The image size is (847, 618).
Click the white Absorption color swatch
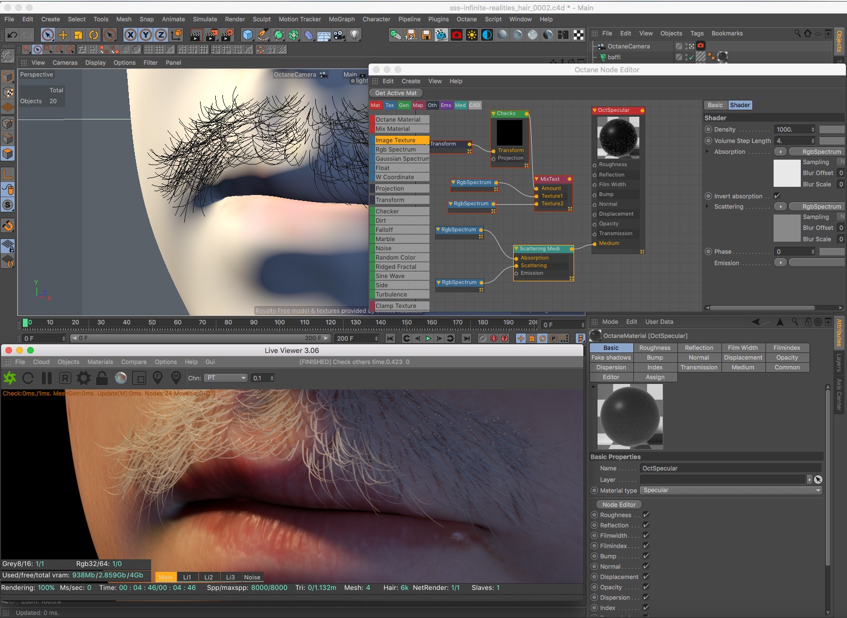coord(787,173)
